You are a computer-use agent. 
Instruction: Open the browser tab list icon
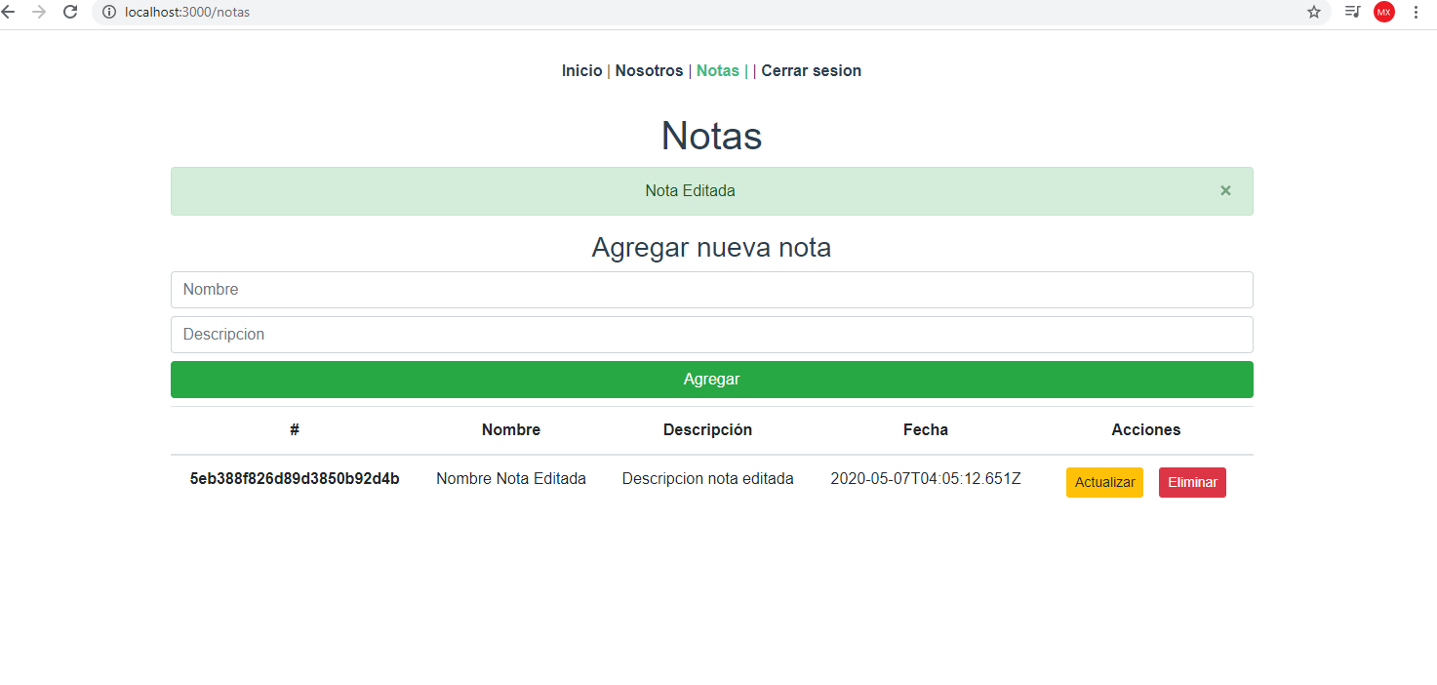1352,13
